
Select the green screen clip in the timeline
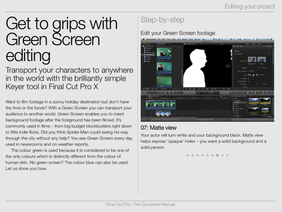click(x=160, y=104)
